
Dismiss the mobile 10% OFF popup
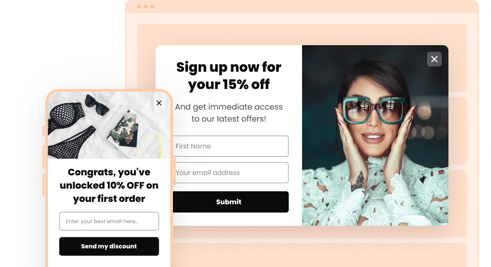159,103
